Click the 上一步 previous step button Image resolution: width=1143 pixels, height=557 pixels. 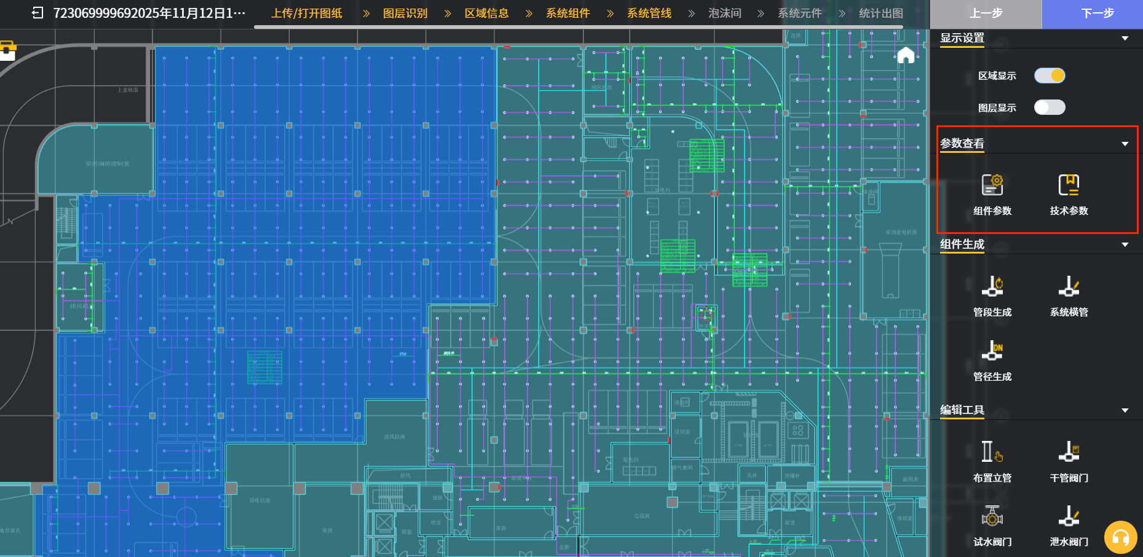986,14
